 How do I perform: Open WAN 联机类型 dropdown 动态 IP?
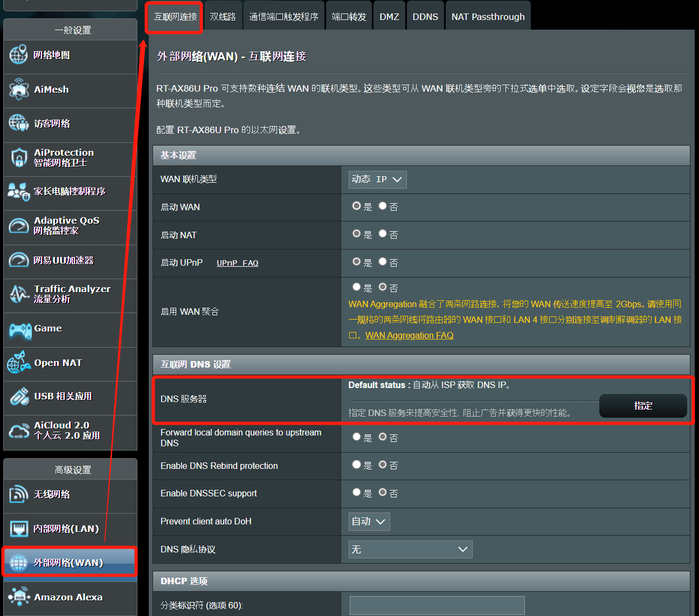click(x=377, y=179)
